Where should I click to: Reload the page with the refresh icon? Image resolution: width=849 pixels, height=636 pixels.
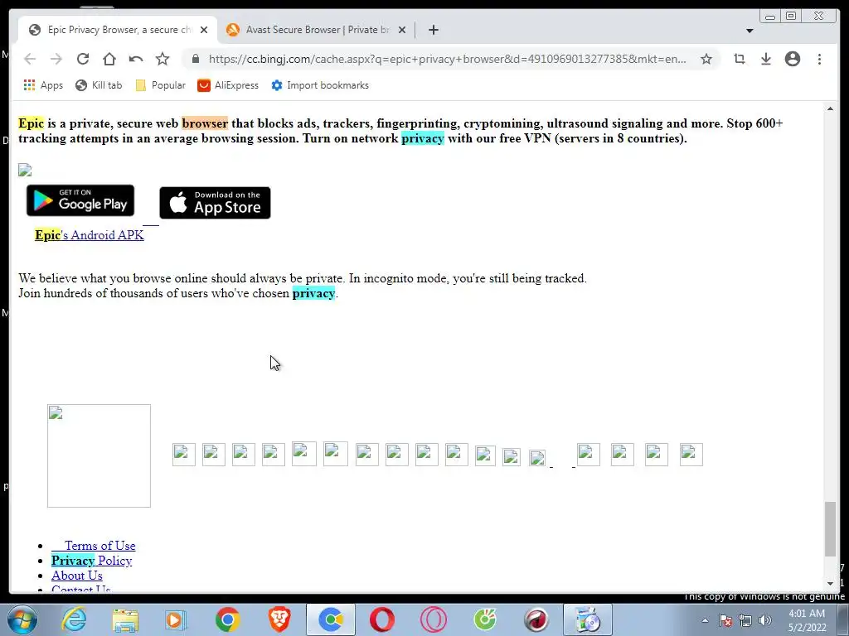(83, 59)
